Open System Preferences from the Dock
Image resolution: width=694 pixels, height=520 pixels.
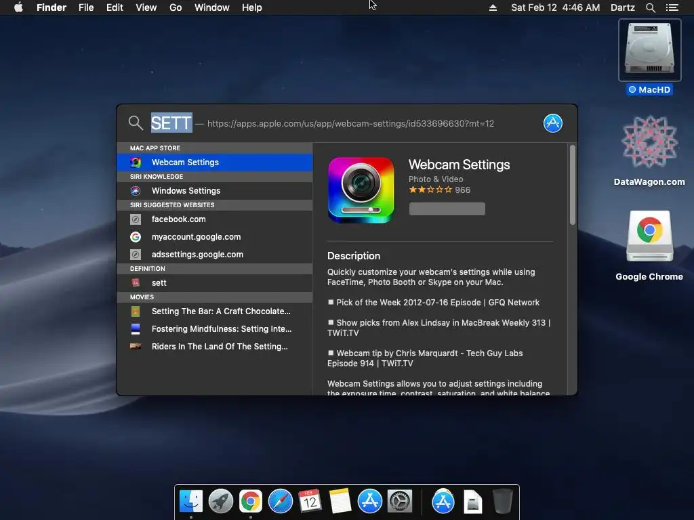coord(400,502)
